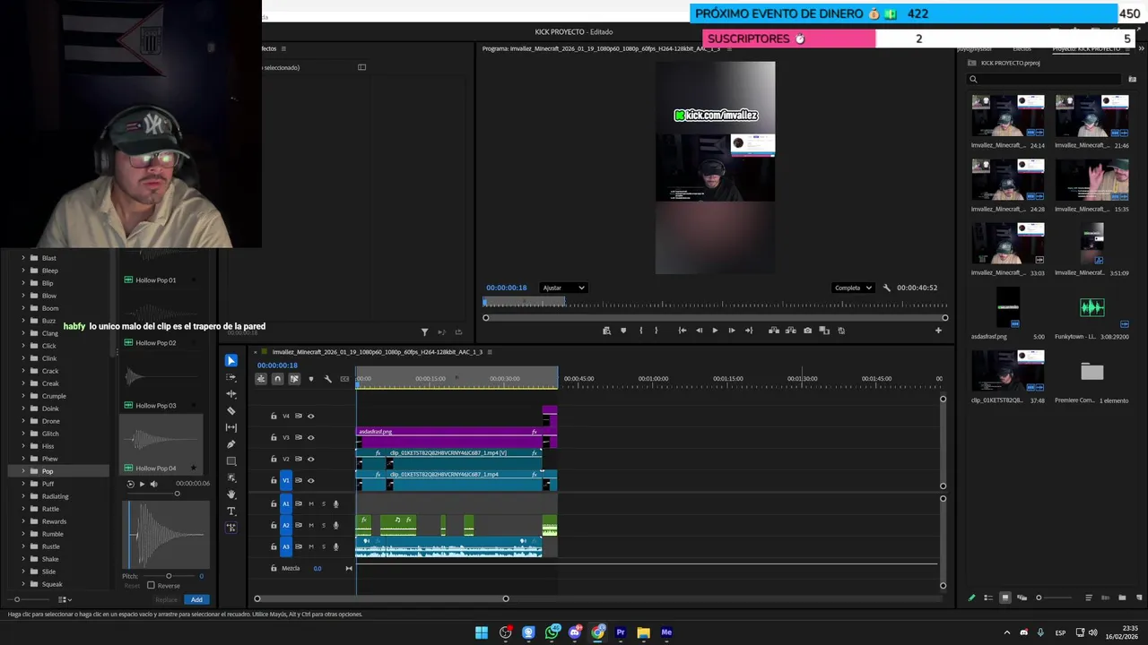Open the Program monitor button editor plus

[938, 331]
